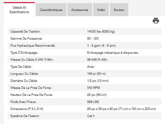Select the Détails Et Spécifications tab
This screenshot has width=165, height=124.
pyautogui.click(x=19, y=10)
